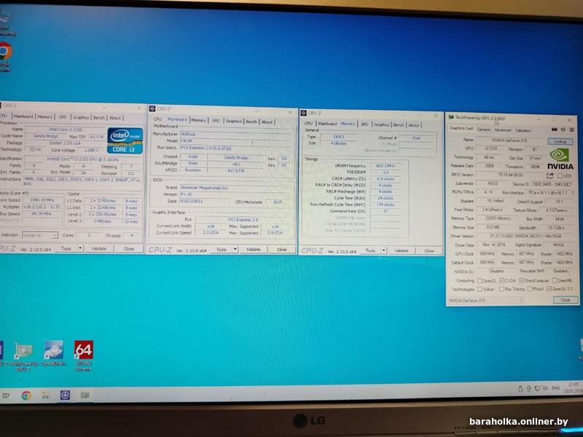Switch to Sensors tab in GPU-Z
This screenshot has height=437, width=583.
point(484,130)
